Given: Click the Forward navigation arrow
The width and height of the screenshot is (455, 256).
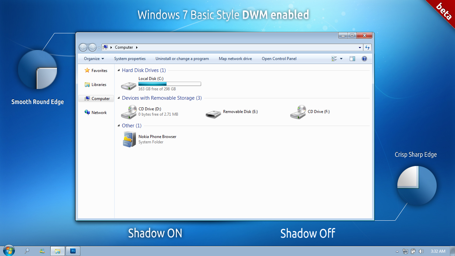Looking at the screenshot, I should click(x=92, y=47).
